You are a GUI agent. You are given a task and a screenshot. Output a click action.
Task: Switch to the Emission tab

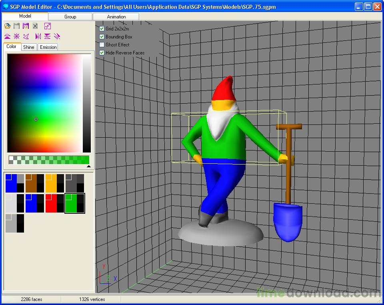click(x=48, y=47)
